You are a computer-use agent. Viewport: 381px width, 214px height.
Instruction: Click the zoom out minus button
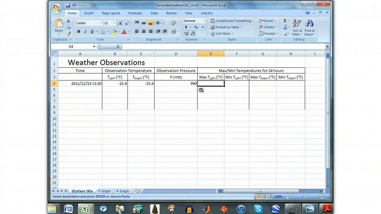coord(288,197)
